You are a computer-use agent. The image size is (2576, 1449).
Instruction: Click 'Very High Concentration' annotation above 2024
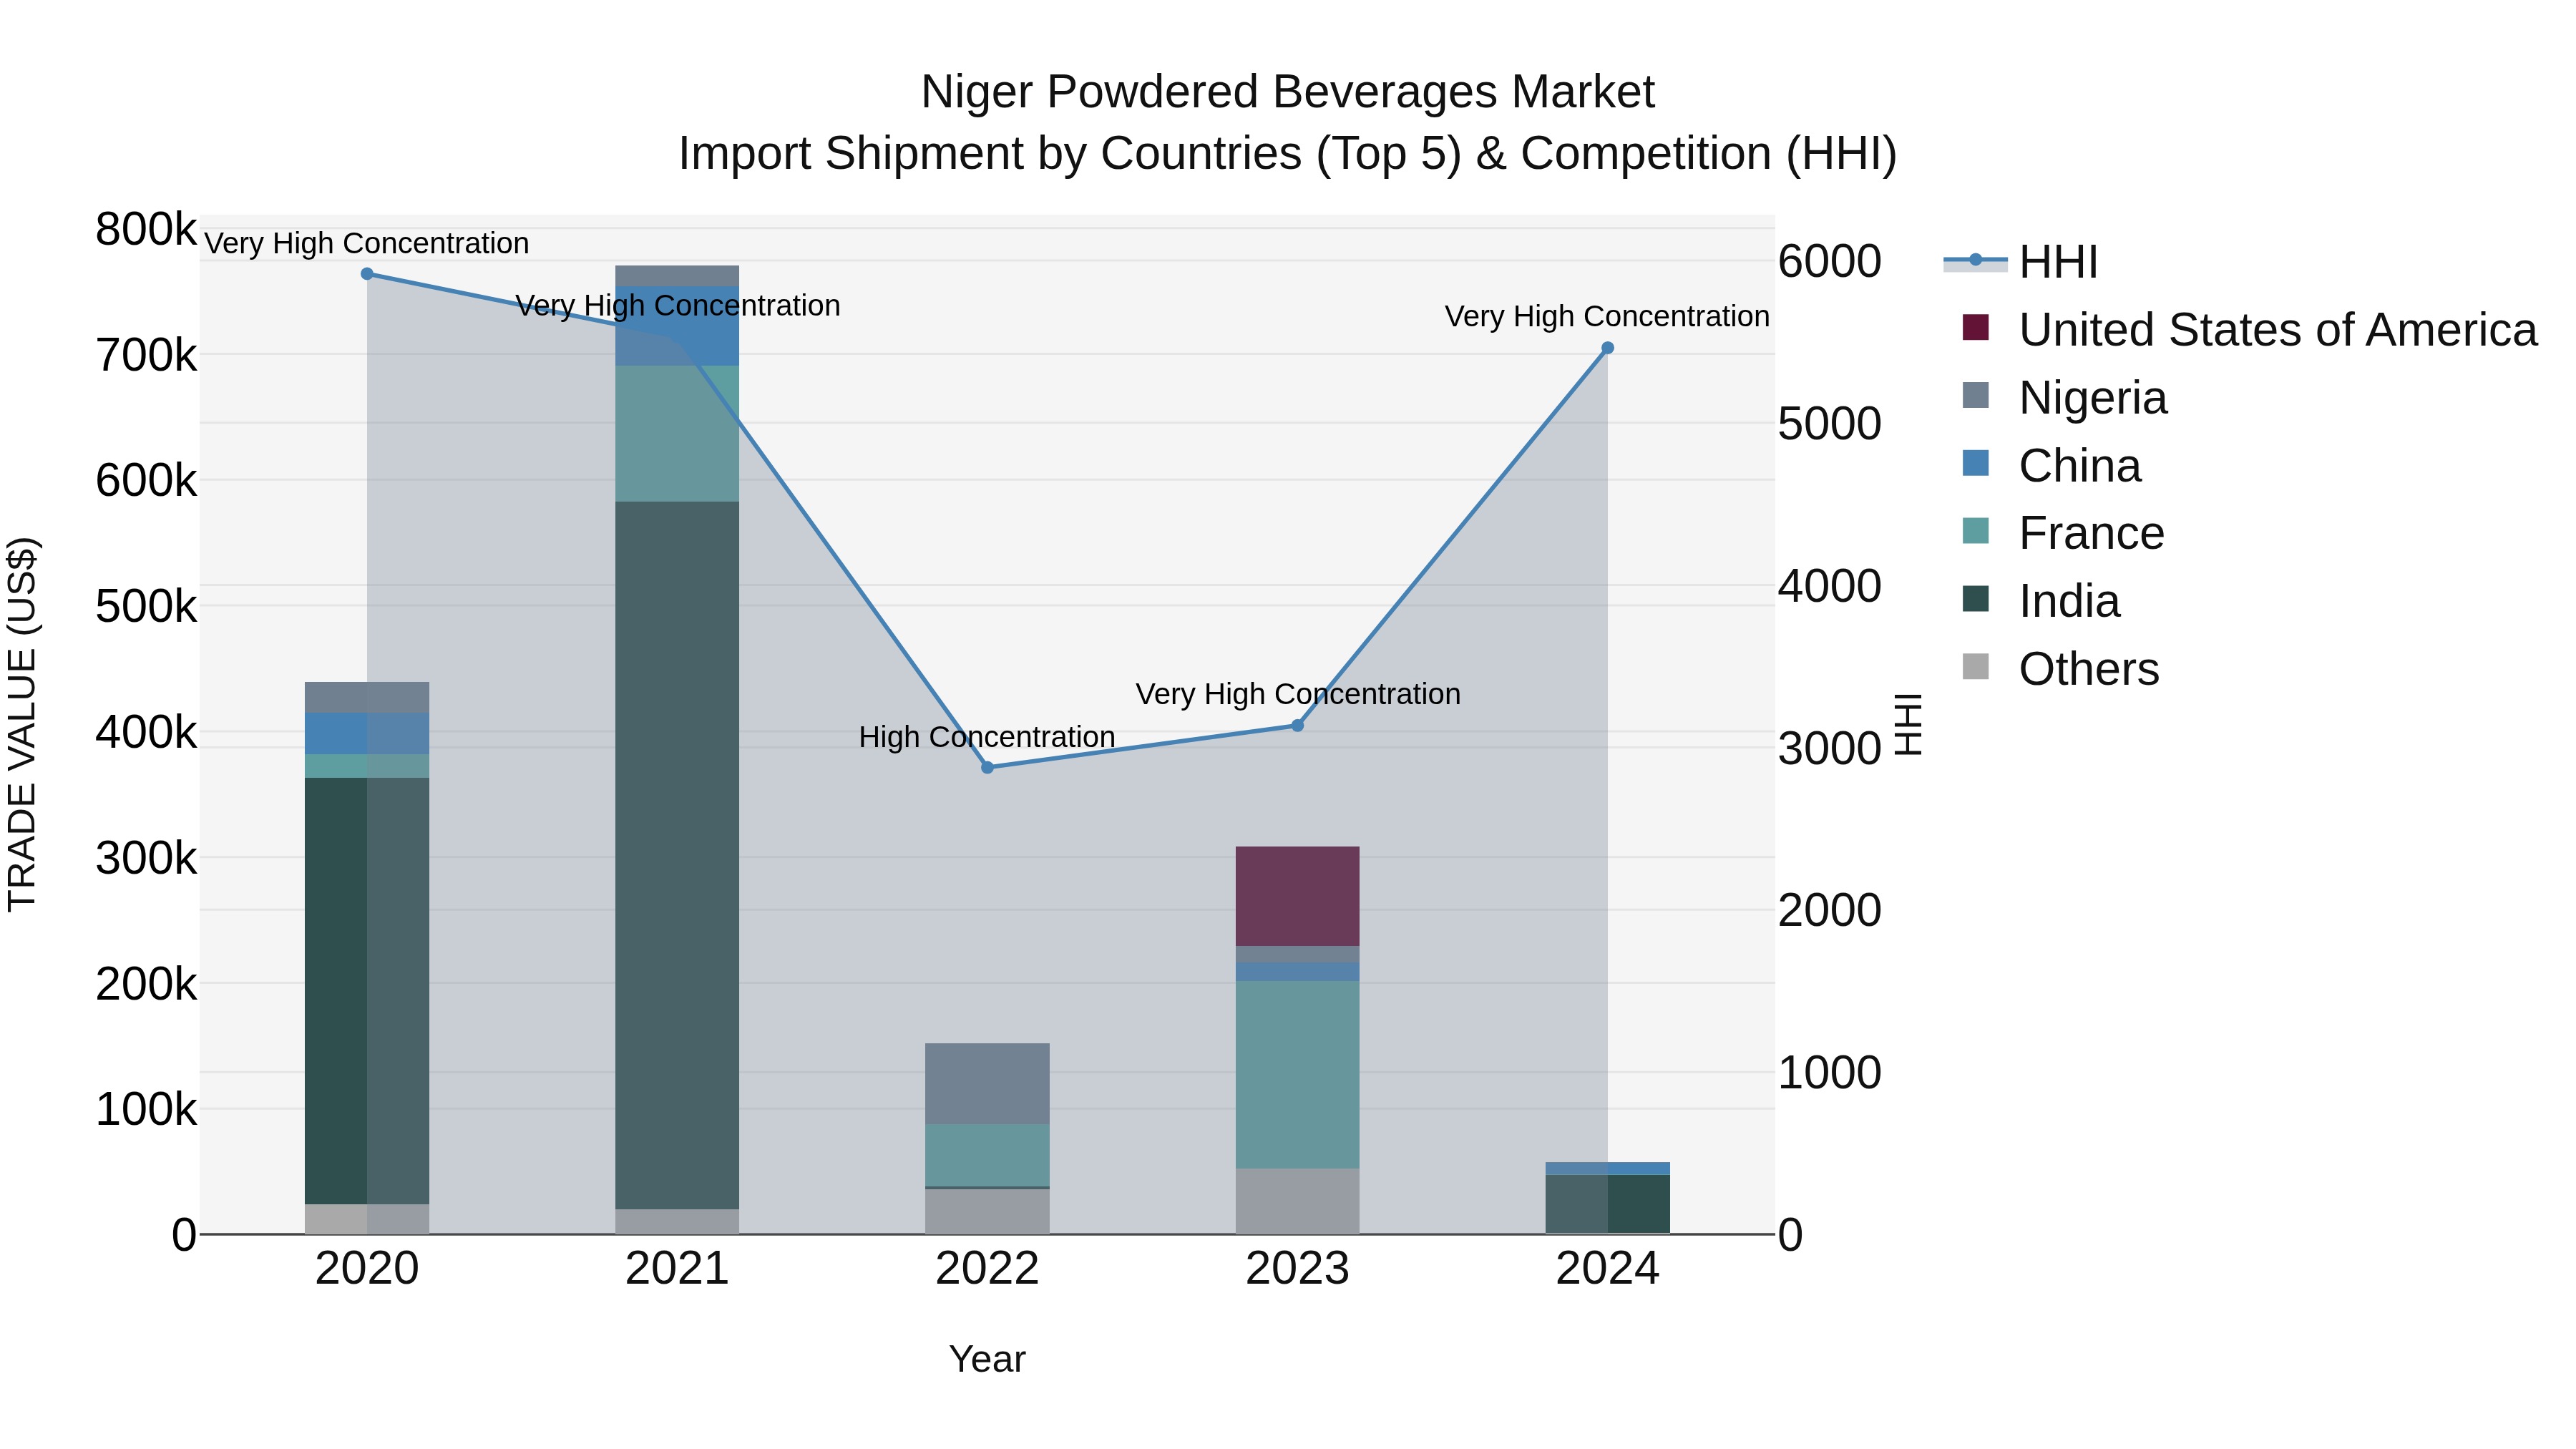pos(1608,317)
